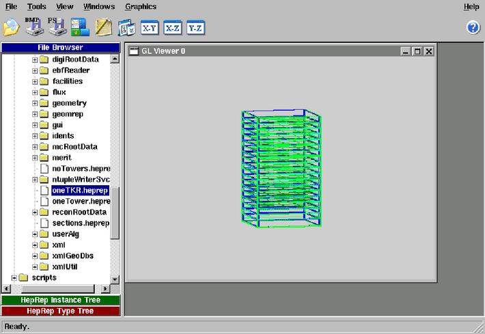Click file browser scroll down arrow
The width and height of the screenshot is (485, 334).
pos(115,279)
